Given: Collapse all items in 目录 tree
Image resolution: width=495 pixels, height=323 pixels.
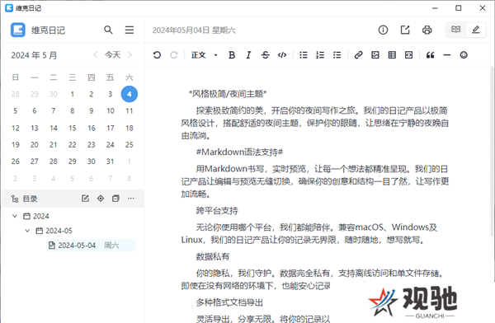Looking at the screenshot, I should 115,199.
